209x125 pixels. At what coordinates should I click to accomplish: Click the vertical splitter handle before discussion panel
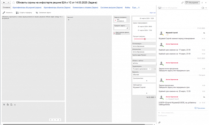click(156, 64)
